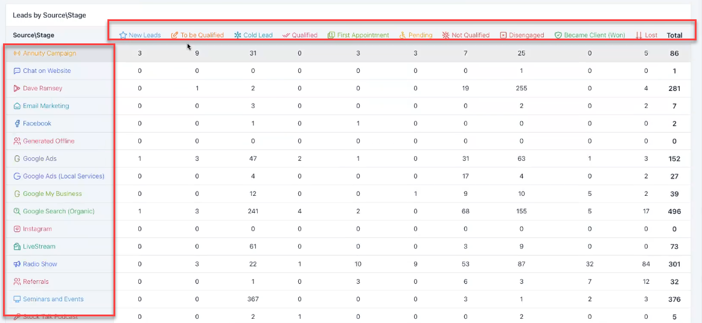Click the Total column header

[x=674, y=36]
